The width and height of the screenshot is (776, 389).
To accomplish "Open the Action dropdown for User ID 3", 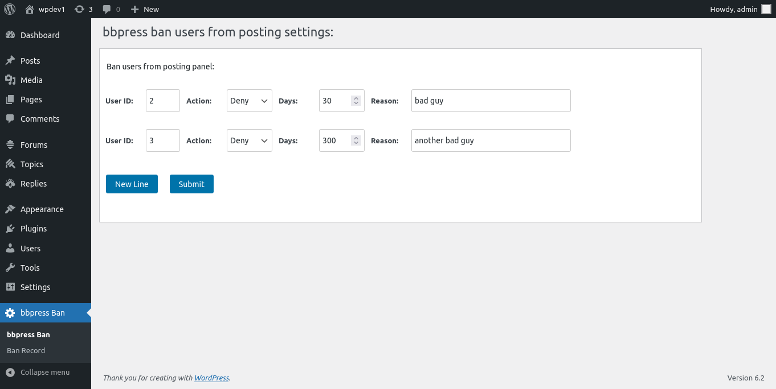I will tap(249, 140).
